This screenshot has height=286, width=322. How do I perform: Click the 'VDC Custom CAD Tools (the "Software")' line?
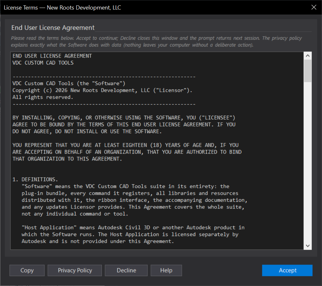pyautogui.click(x=69, y=83)
